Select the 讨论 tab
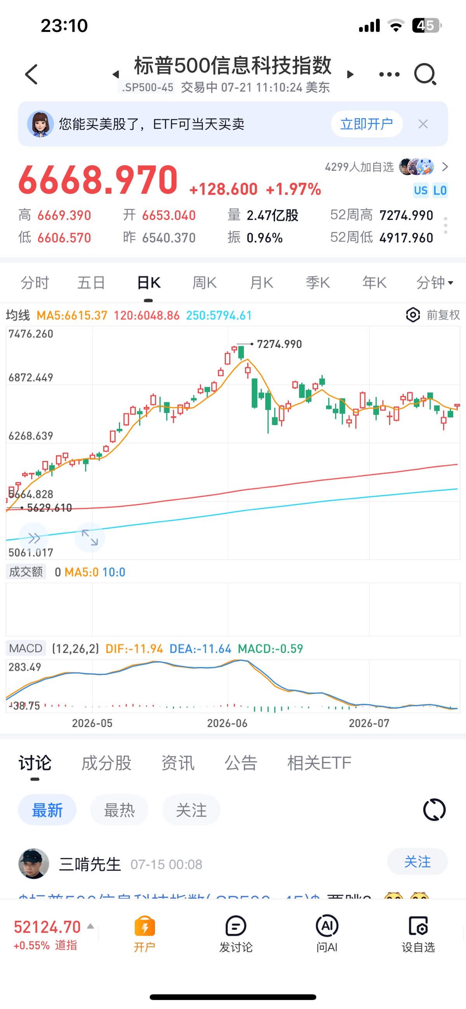This screenshot has width=466, height=1009. tap(35, 763)
